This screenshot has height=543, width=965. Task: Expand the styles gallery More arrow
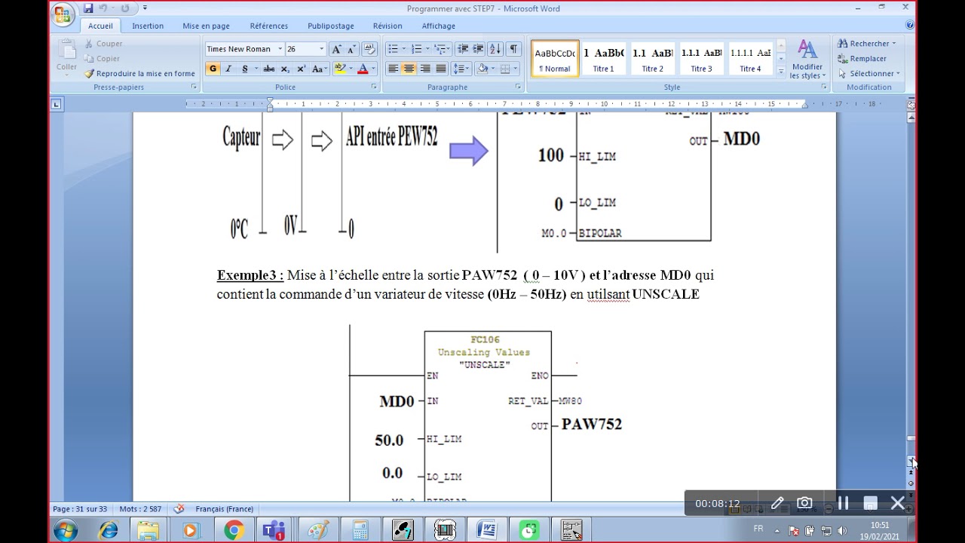tap(781, 71)
